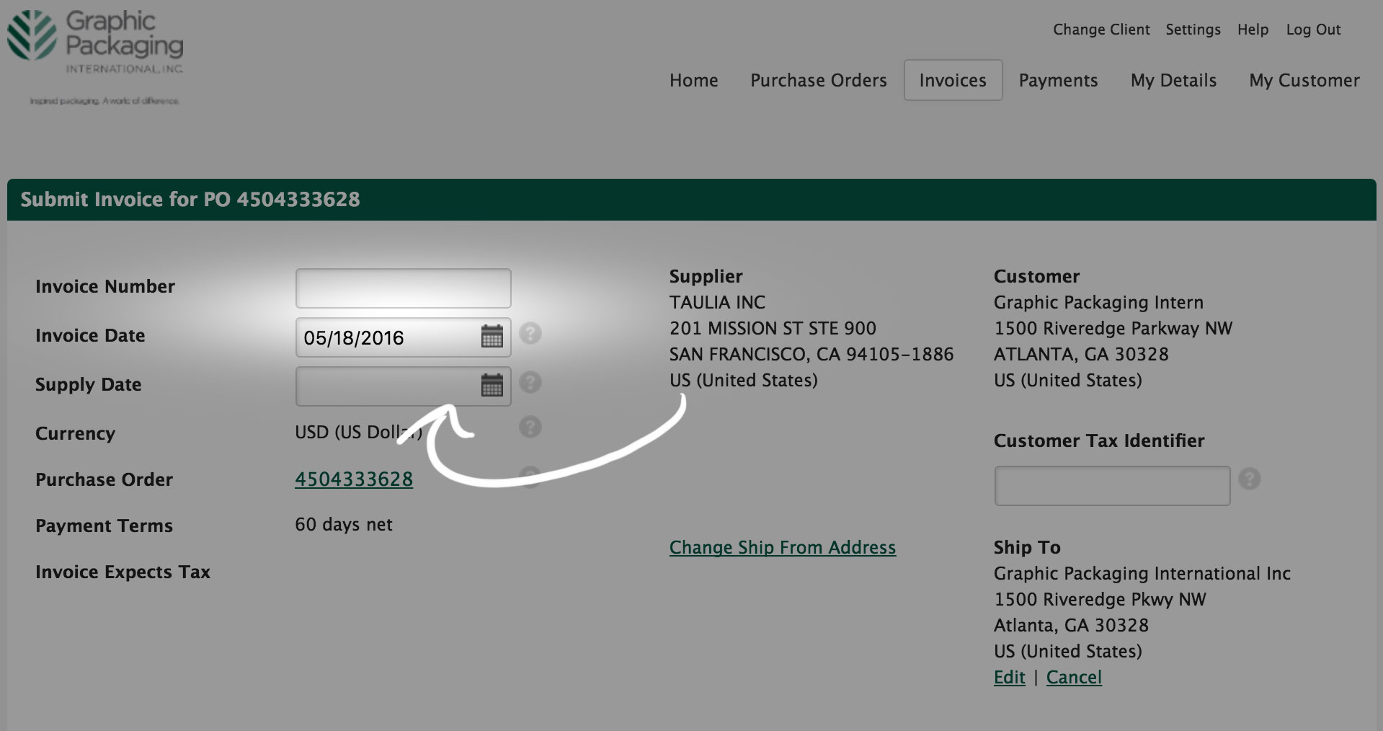This screenshot has height=731, width=1383.
Task: Click the Change Client link
Action: [1101, 30]
